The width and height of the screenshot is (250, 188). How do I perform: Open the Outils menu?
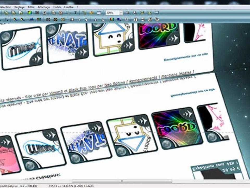(x=57, y=7)
